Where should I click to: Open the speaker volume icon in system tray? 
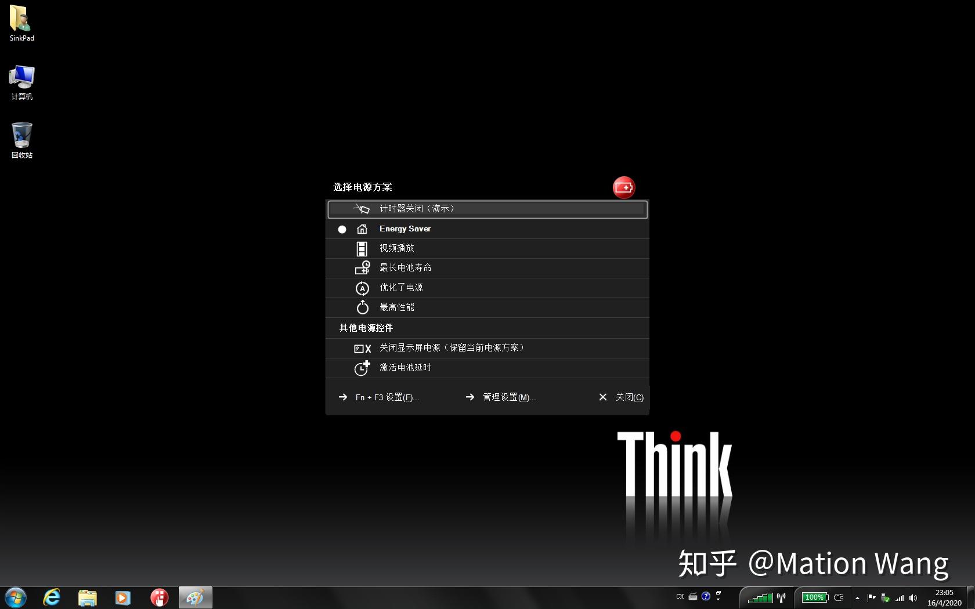point(913,598)
